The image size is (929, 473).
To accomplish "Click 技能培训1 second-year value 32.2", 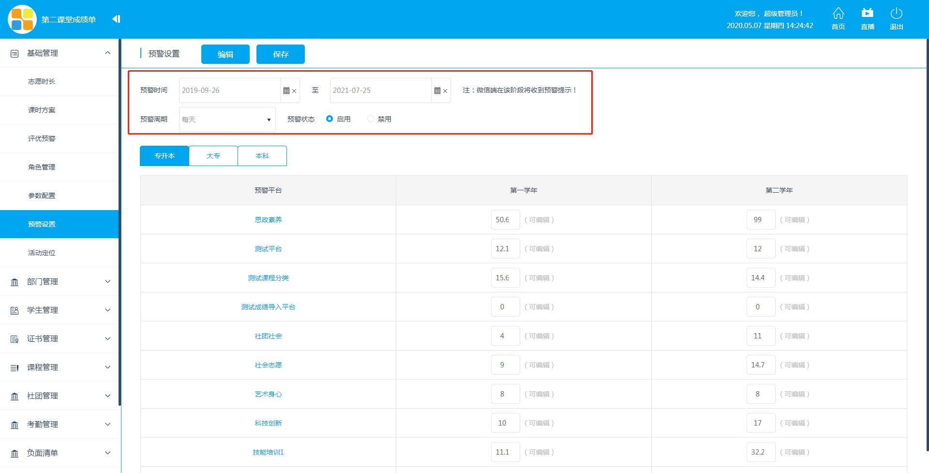I will (x=761, y=452).
